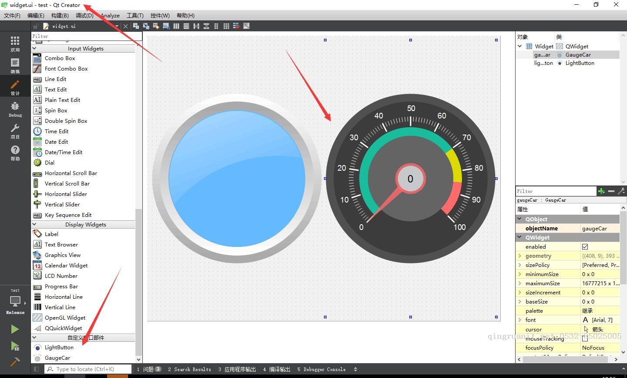The image size is (627, 378).
Task: Start debugging with play-bug button
Action: (15, 346)
